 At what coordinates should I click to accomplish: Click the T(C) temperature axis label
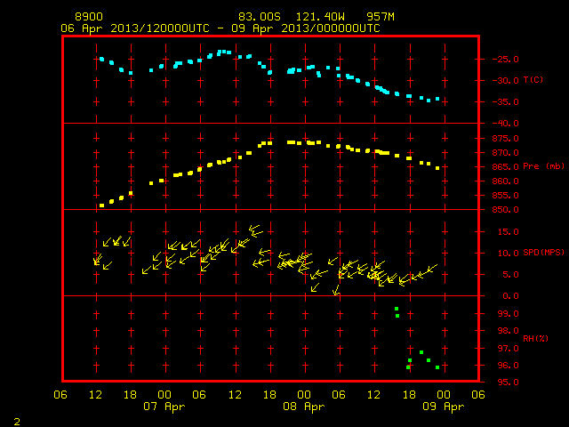click(533, 80)
